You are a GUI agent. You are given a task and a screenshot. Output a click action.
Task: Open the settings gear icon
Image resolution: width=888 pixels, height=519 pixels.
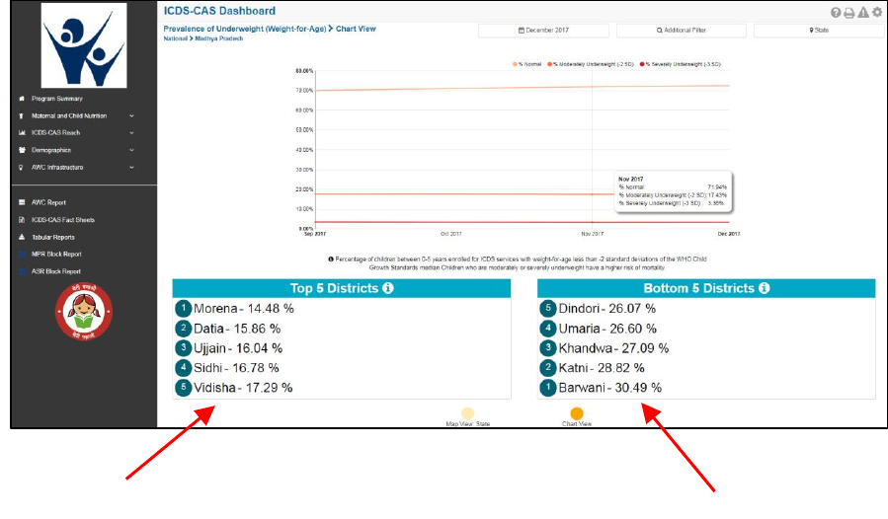[877, 13]
